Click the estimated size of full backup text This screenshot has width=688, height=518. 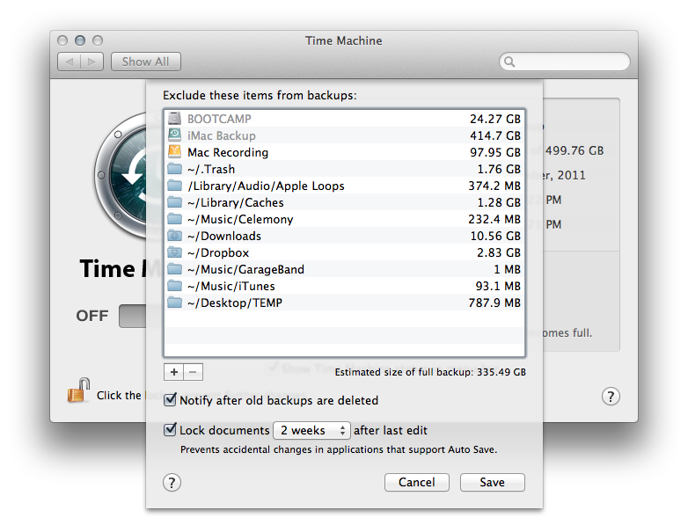coord(430,372)
